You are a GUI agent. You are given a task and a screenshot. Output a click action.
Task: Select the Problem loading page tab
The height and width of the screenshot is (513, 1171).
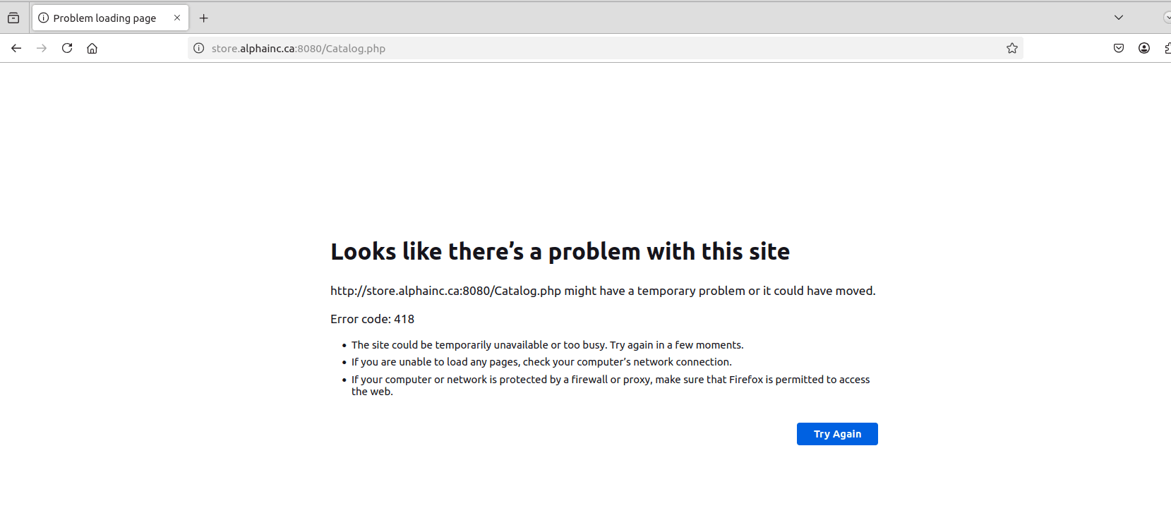pyautogui.click(x=110, y=18)
